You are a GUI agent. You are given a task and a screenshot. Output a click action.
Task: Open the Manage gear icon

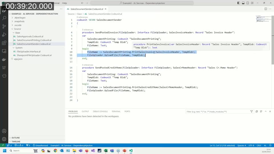coord(4,139)
